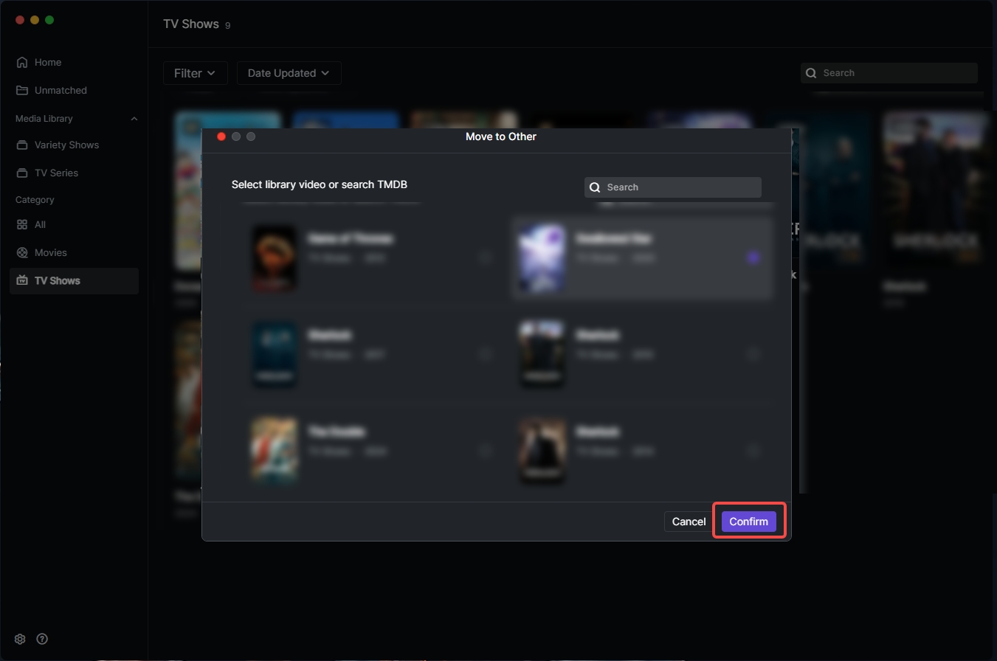Open settings via the gear icon

tap(21, 639)
